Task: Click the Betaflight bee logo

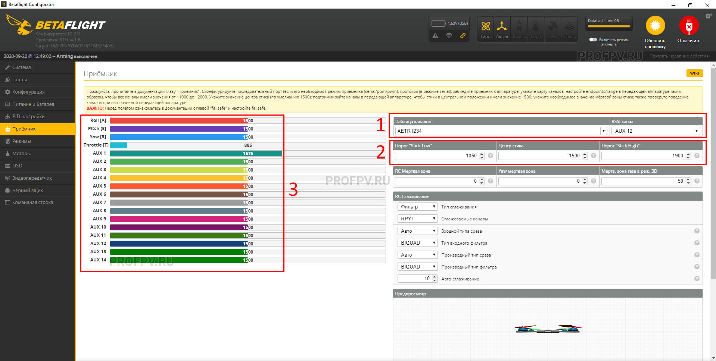Action: tap(19, 25)
